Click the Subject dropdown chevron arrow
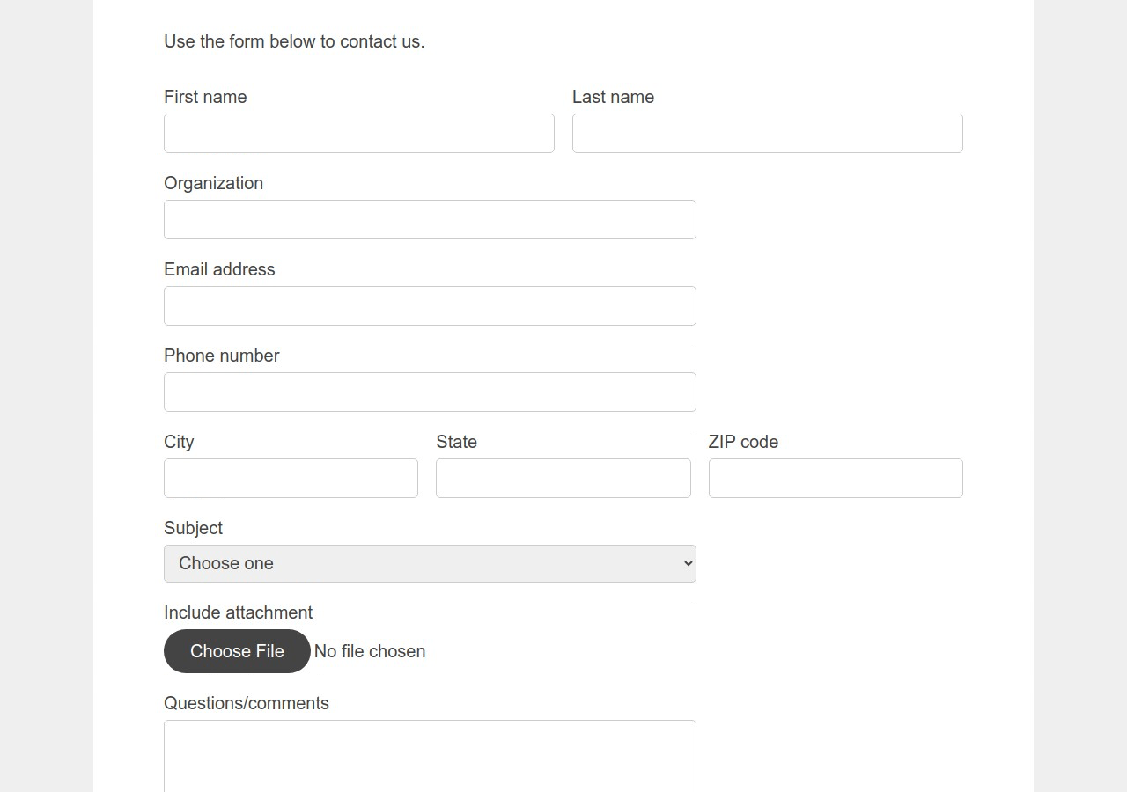 [x=686, y=563]
